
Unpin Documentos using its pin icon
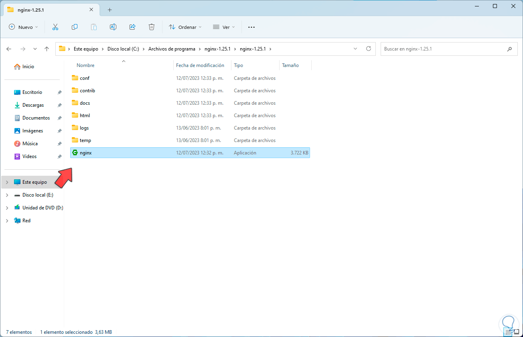pyautogui.click(x=59, y=118)
